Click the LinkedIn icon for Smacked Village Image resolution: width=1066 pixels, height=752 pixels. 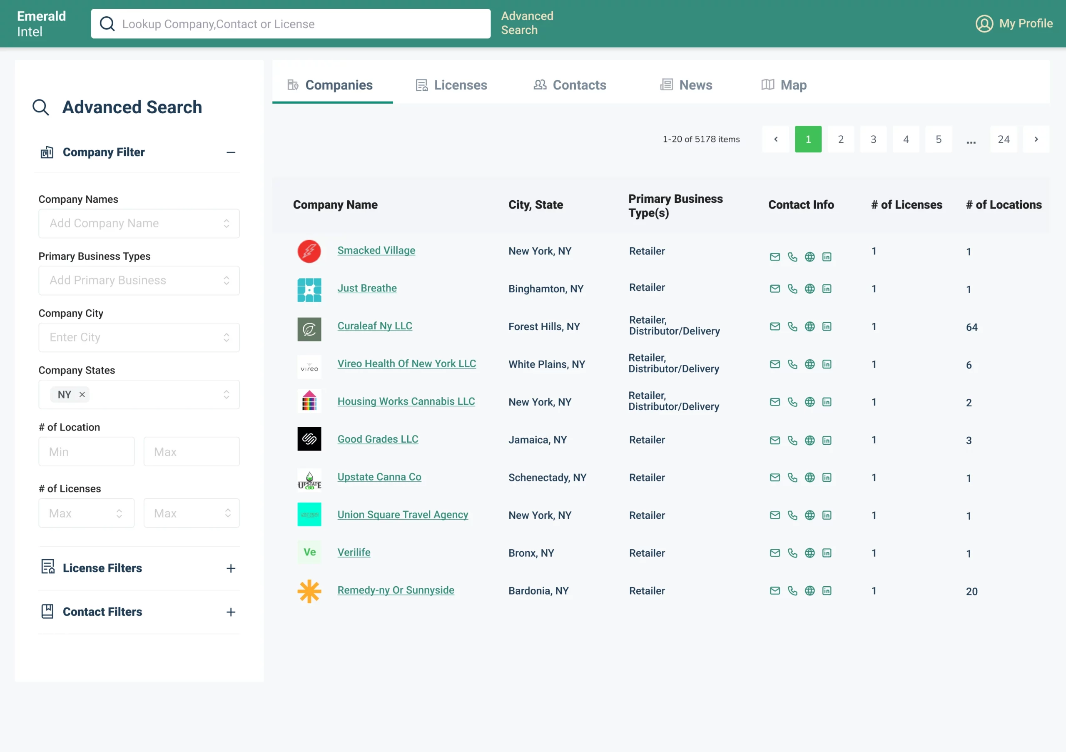pos(827,256)
